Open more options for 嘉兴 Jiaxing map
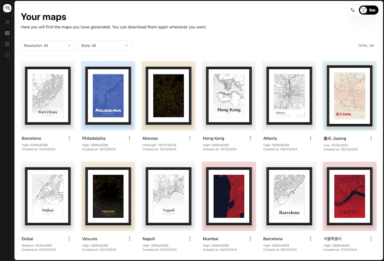The height and width of the screenshot is (261, 384). click(371, 138)
